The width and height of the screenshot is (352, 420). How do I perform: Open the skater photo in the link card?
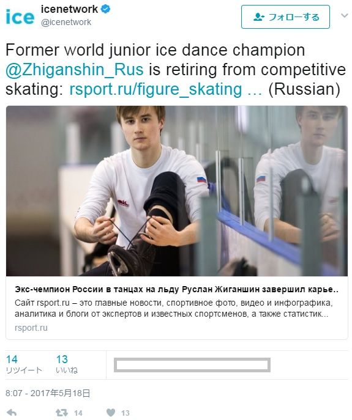pyautogui.click(x=177, y=191)
